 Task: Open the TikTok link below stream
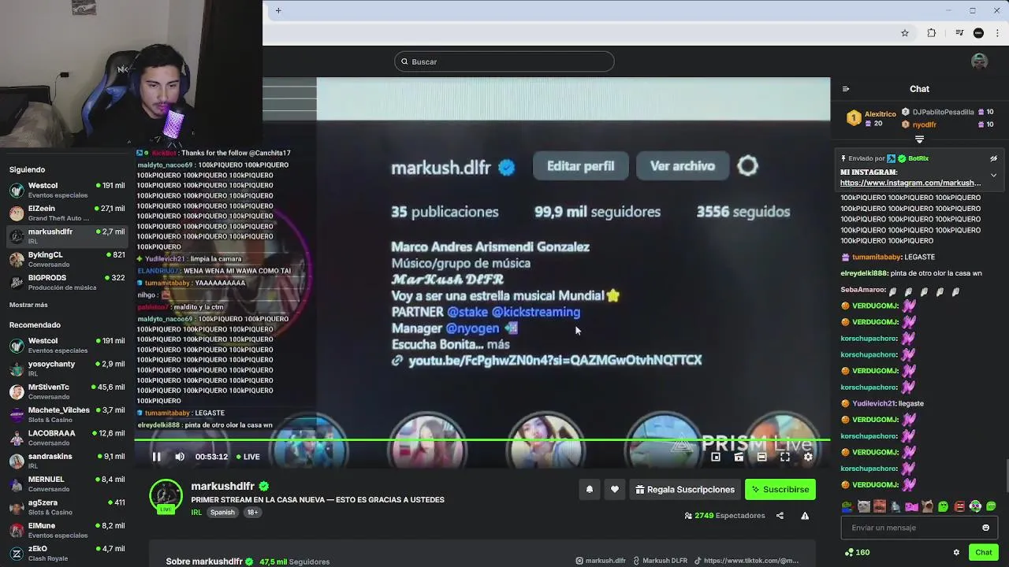746,561
